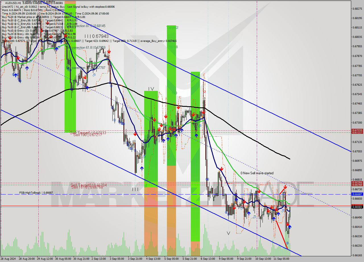Click the '4 Sep 13:00' time axis label

[x=153, y=259]
